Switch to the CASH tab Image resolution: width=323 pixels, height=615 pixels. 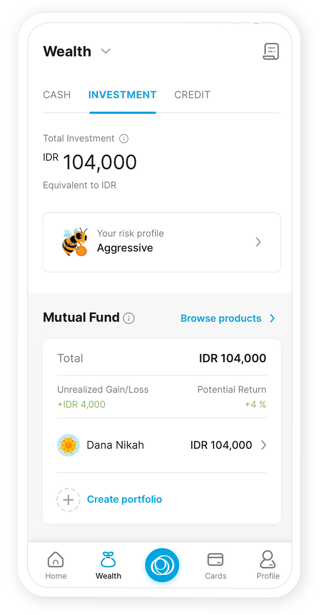coord(57,95)
